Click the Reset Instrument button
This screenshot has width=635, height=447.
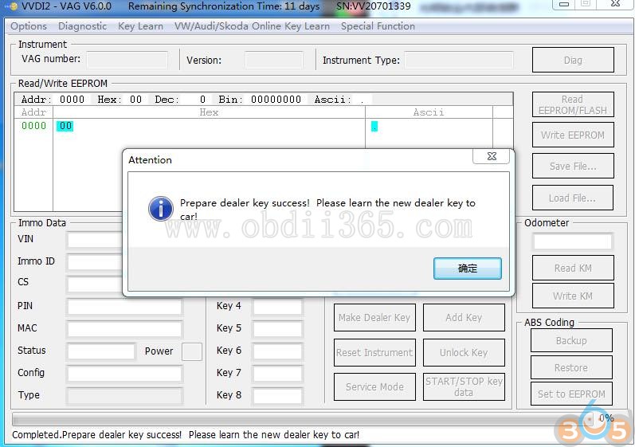coord(374,352)
